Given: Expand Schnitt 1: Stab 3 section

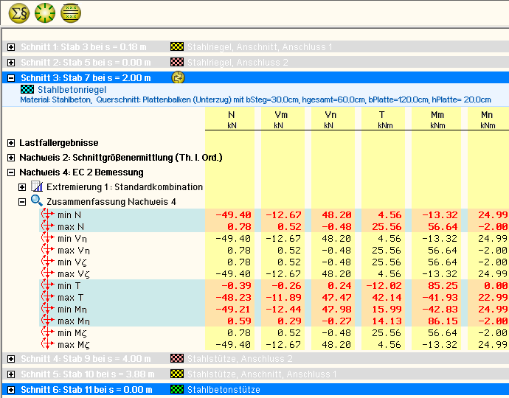Looking at the screenshot, I should [11, 47].
